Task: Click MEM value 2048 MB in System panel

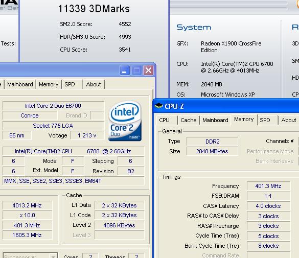Action: pos(212,84)
